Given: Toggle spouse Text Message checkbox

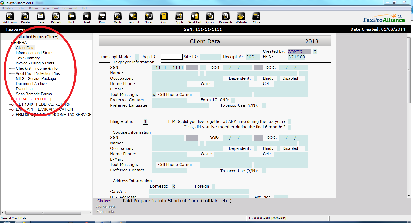Looking at the screenshot, I should [x=154, y=165].
